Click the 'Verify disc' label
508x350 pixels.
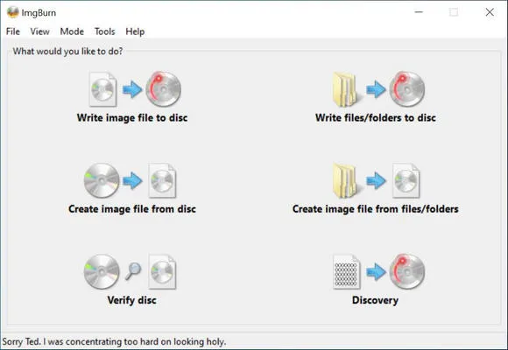tap(132, 300)
